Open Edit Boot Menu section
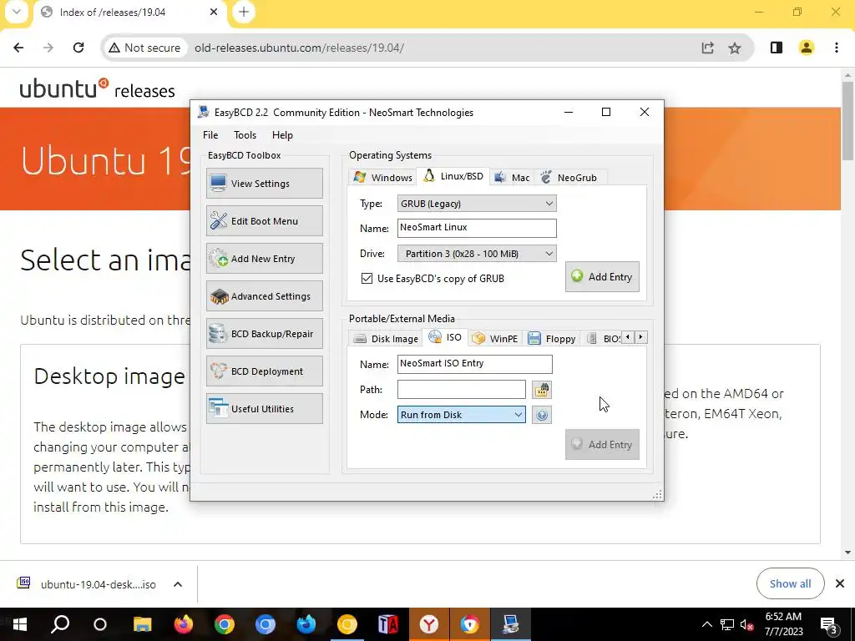Image resolution: width=855 pixels, height=641 pixels. pyautogui.click(x=265, y=220)
